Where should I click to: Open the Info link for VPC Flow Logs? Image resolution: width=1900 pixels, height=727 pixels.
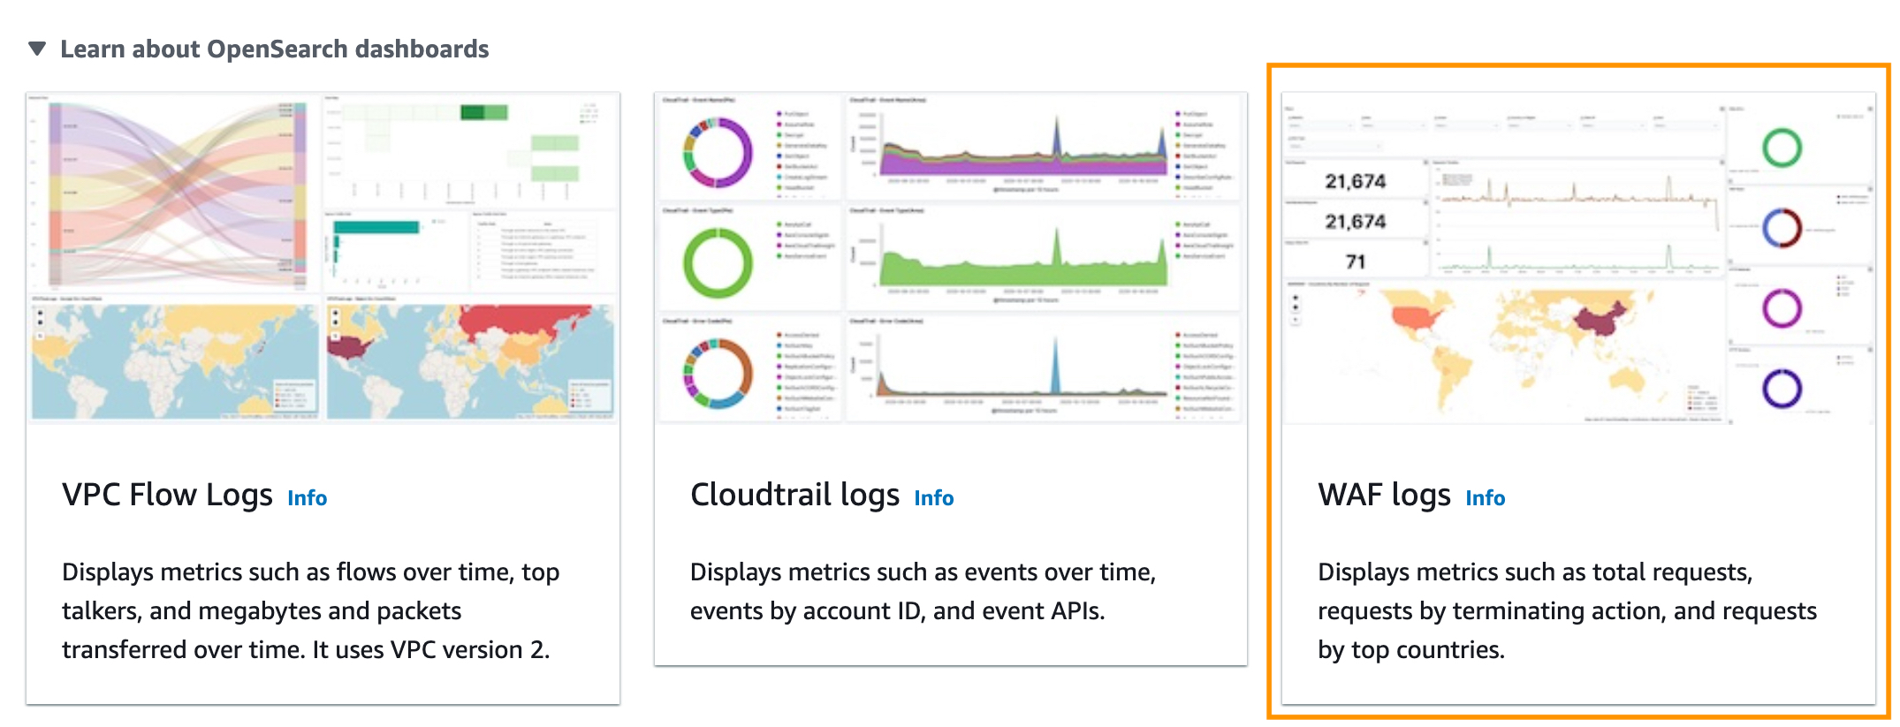point(307,498)
